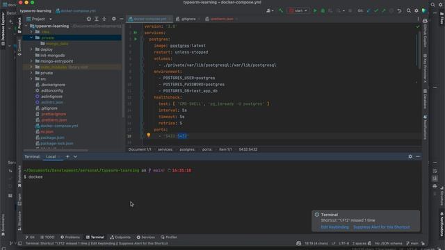The width and height of the screenshot is (445, 250).
Task: Switch to docker-compose.yml editor tab
Action: tap(149, 19)
